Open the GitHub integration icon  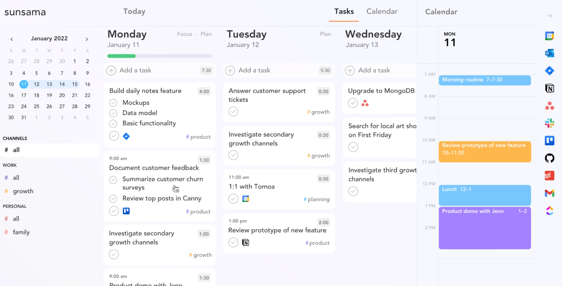click(549, 158)
